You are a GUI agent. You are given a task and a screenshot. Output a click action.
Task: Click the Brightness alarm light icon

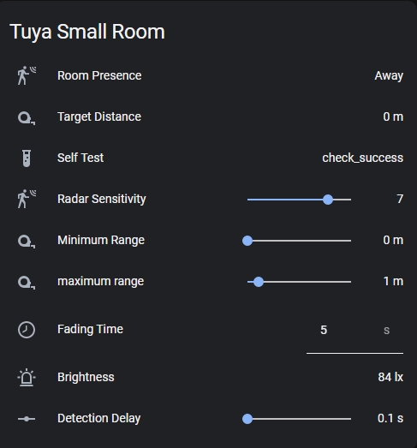point(27,378)
